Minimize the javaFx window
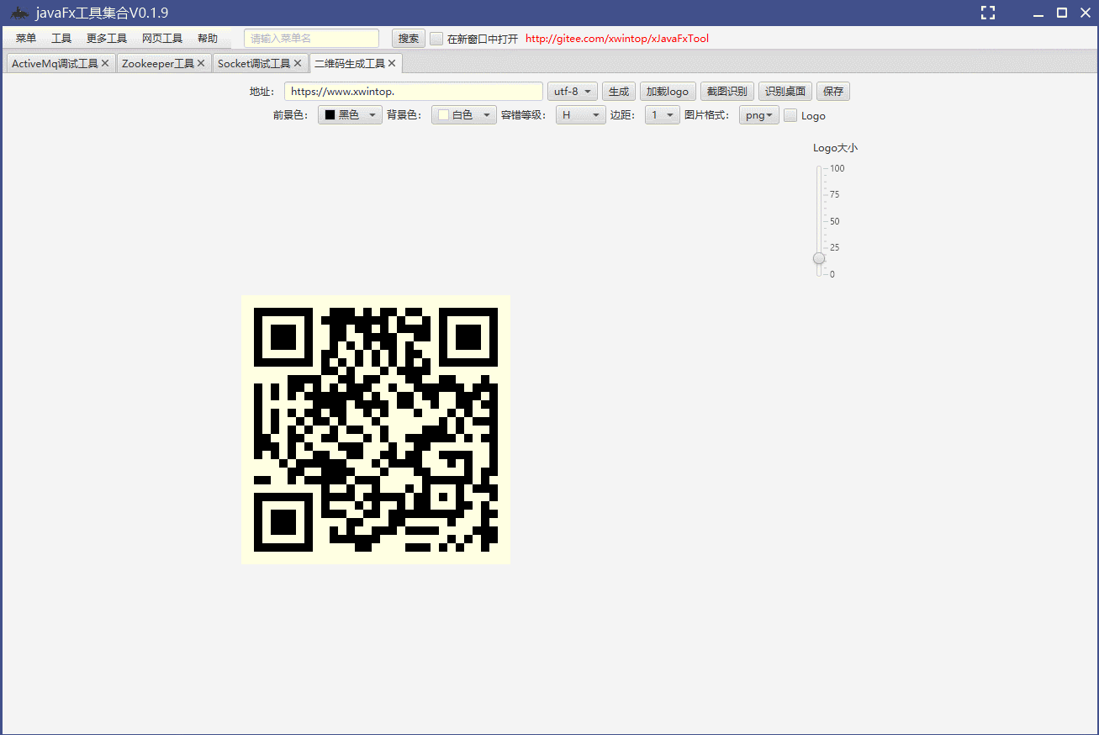This screenshot has width=1099, height=735. pos(1038,13)
